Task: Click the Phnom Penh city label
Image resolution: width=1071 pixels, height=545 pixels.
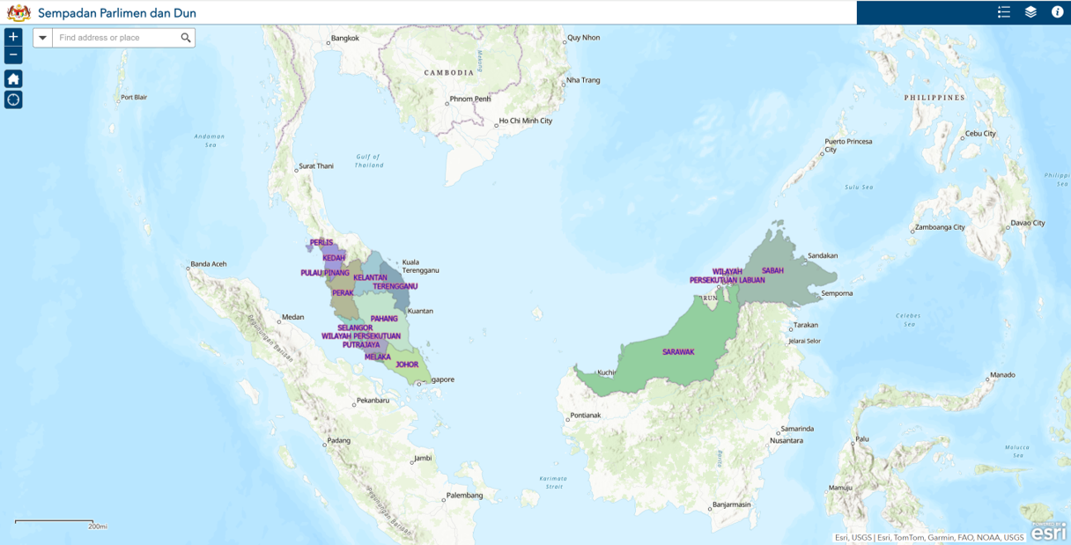Action: pos(470,99)
